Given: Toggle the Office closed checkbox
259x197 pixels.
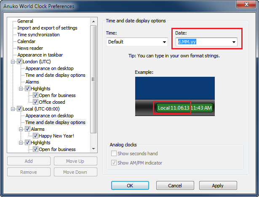Looking at the screenshot, I should click(x=35, y=102).
